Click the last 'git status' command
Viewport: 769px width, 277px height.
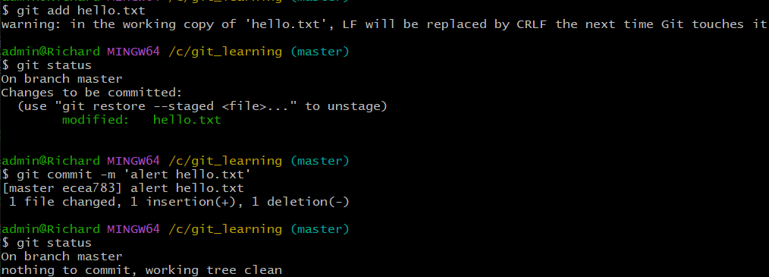[x=46, y=243]
